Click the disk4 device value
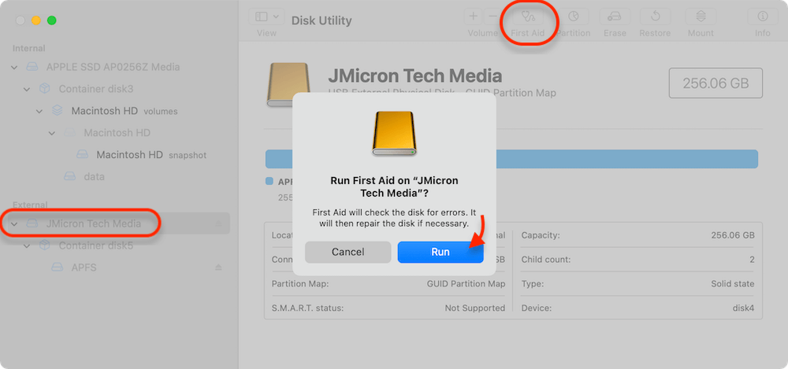Image resolution: width=788 pixels, height=369 pixels. coord(744,308)
